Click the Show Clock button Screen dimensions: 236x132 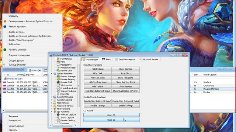click(126, 73)
